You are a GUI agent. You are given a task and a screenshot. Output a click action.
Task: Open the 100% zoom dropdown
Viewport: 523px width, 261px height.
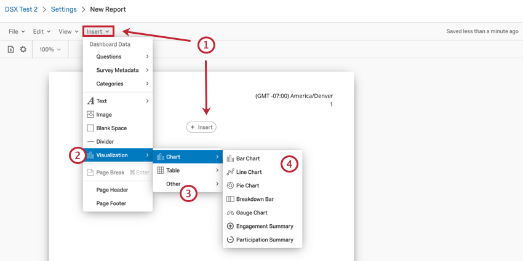tap(50, 49)
